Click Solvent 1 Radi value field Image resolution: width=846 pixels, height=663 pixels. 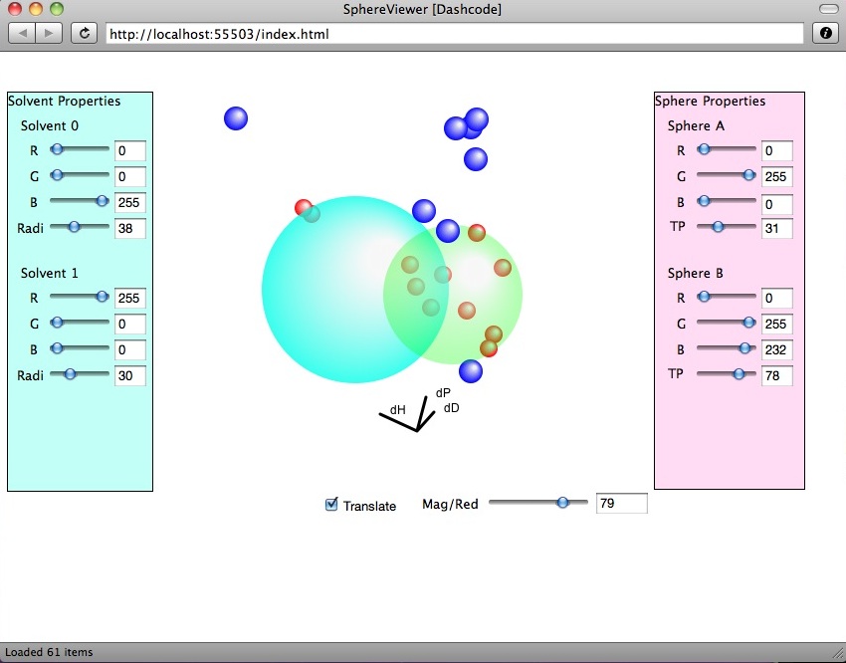click(130, 375)
